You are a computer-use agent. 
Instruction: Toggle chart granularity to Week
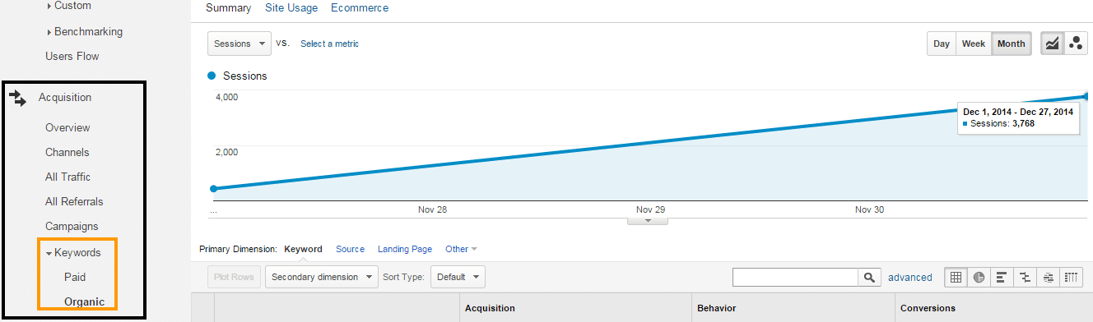click(x=974, y=44)
